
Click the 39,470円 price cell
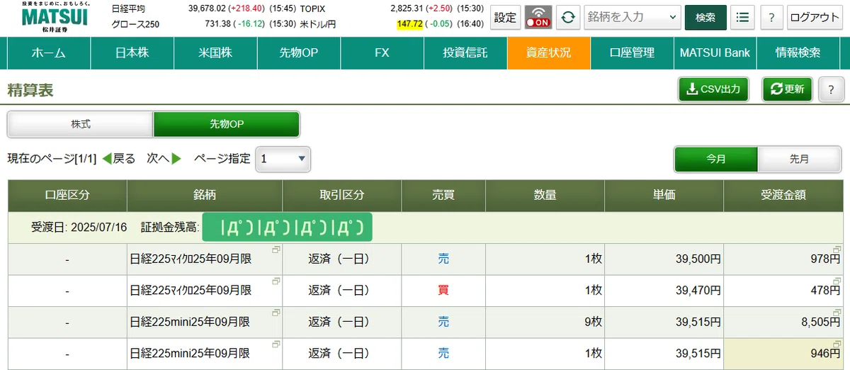[x=664, y=291]
